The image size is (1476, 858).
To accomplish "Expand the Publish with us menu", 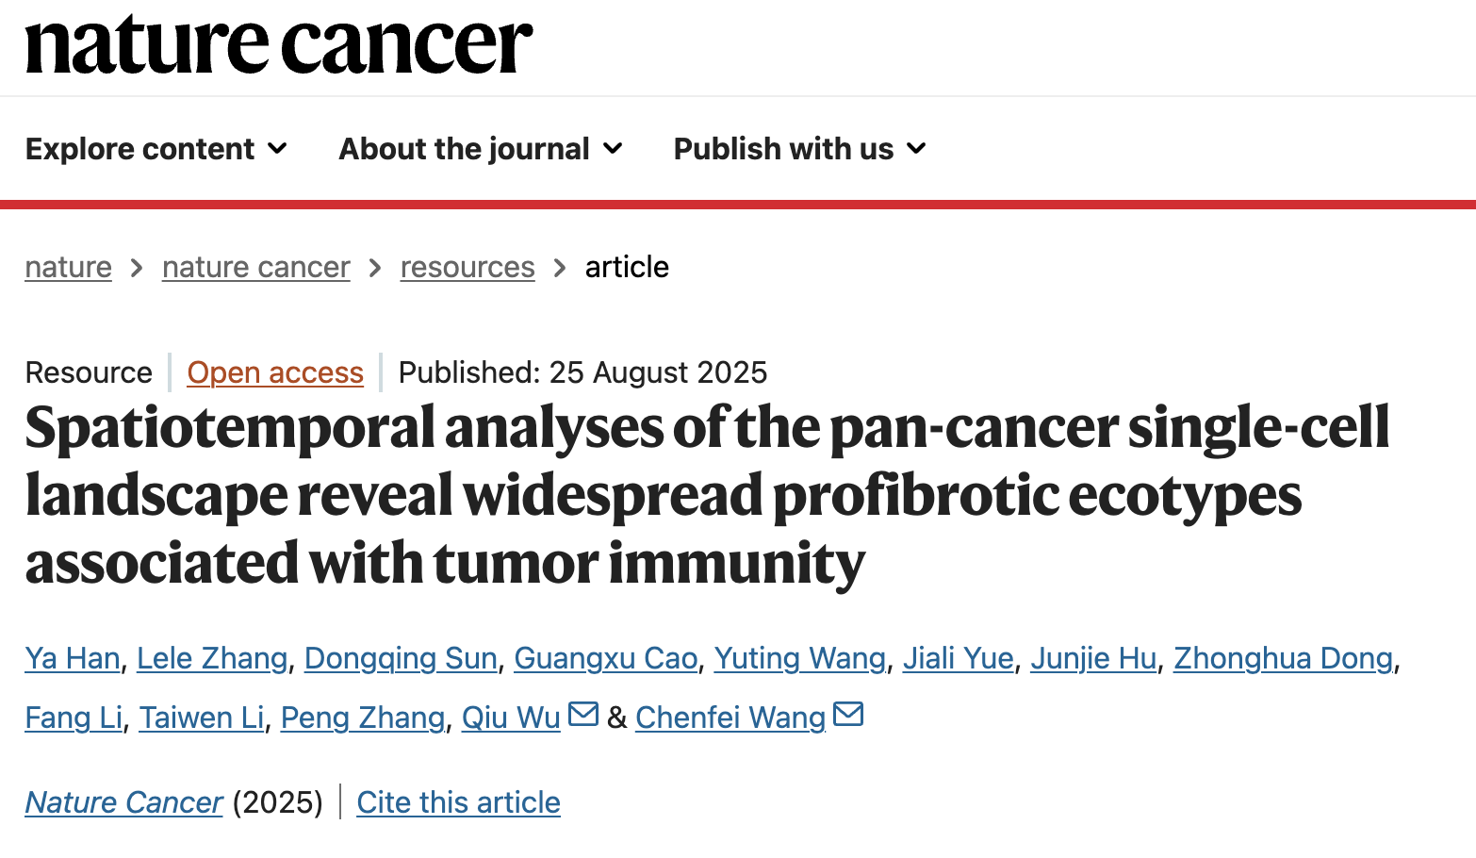I will point(800,149).
